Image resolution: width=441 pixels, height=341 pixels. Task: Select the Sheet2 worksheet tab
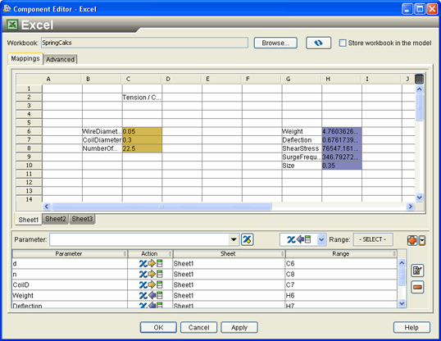click(x=56, y=219)
